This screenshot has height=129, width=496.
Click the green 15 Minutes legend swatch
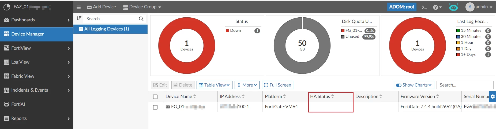pos(458,31)
